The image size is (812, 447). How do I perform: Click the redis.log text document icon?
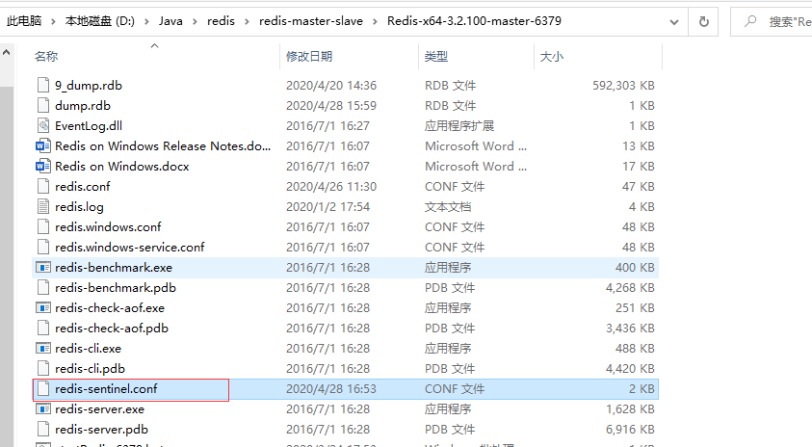pyautogui.click(x=43, y=206)
